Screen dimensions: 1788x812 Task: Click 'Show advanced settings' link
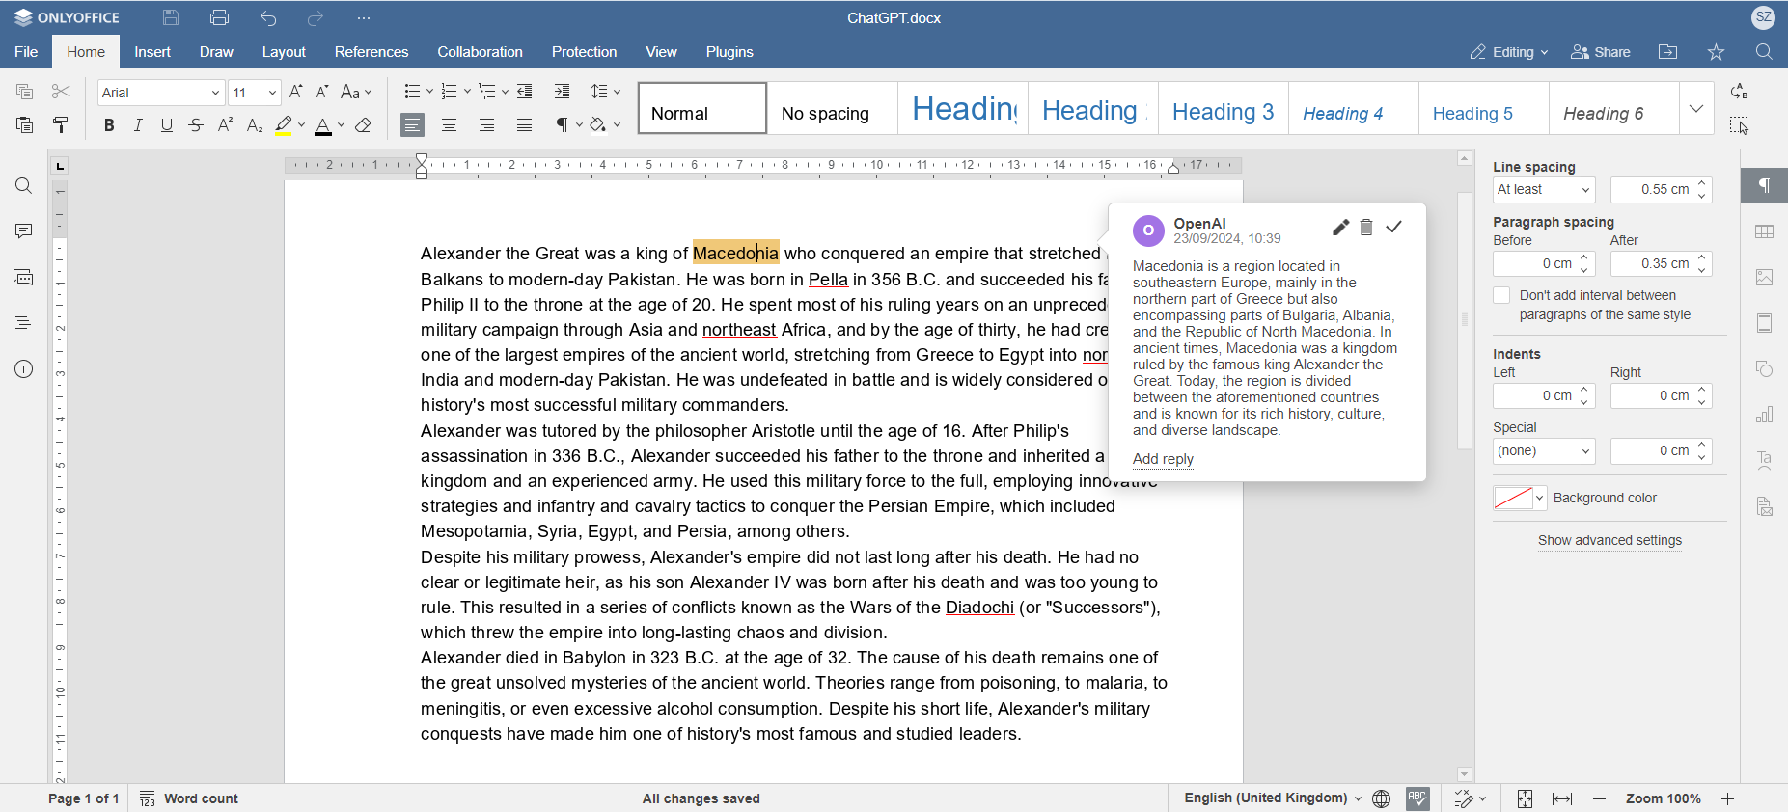[x=1609, y=541]
